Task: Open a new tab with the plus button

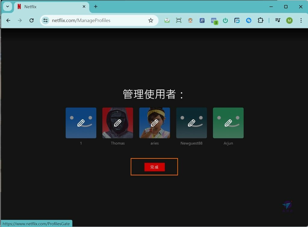Action: [x=96, y=7]
